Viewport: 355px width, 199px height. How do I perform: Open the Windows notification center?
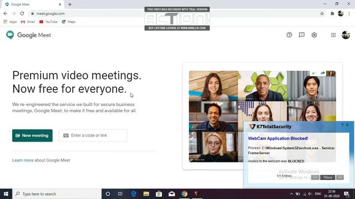click(346, 194)
